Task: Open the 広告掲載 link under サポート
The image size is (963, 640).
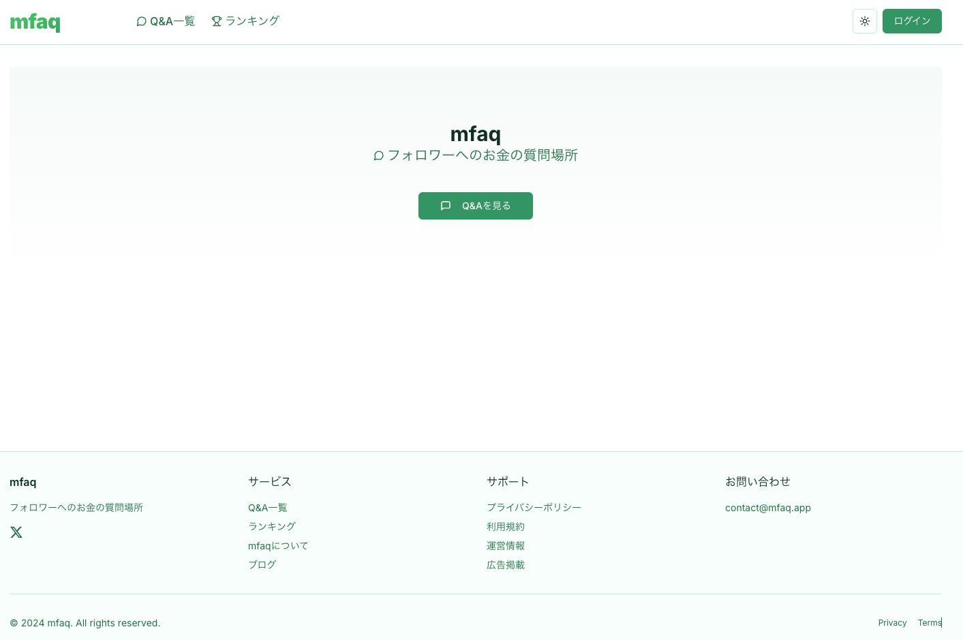Action: click(x=506, y=564)
